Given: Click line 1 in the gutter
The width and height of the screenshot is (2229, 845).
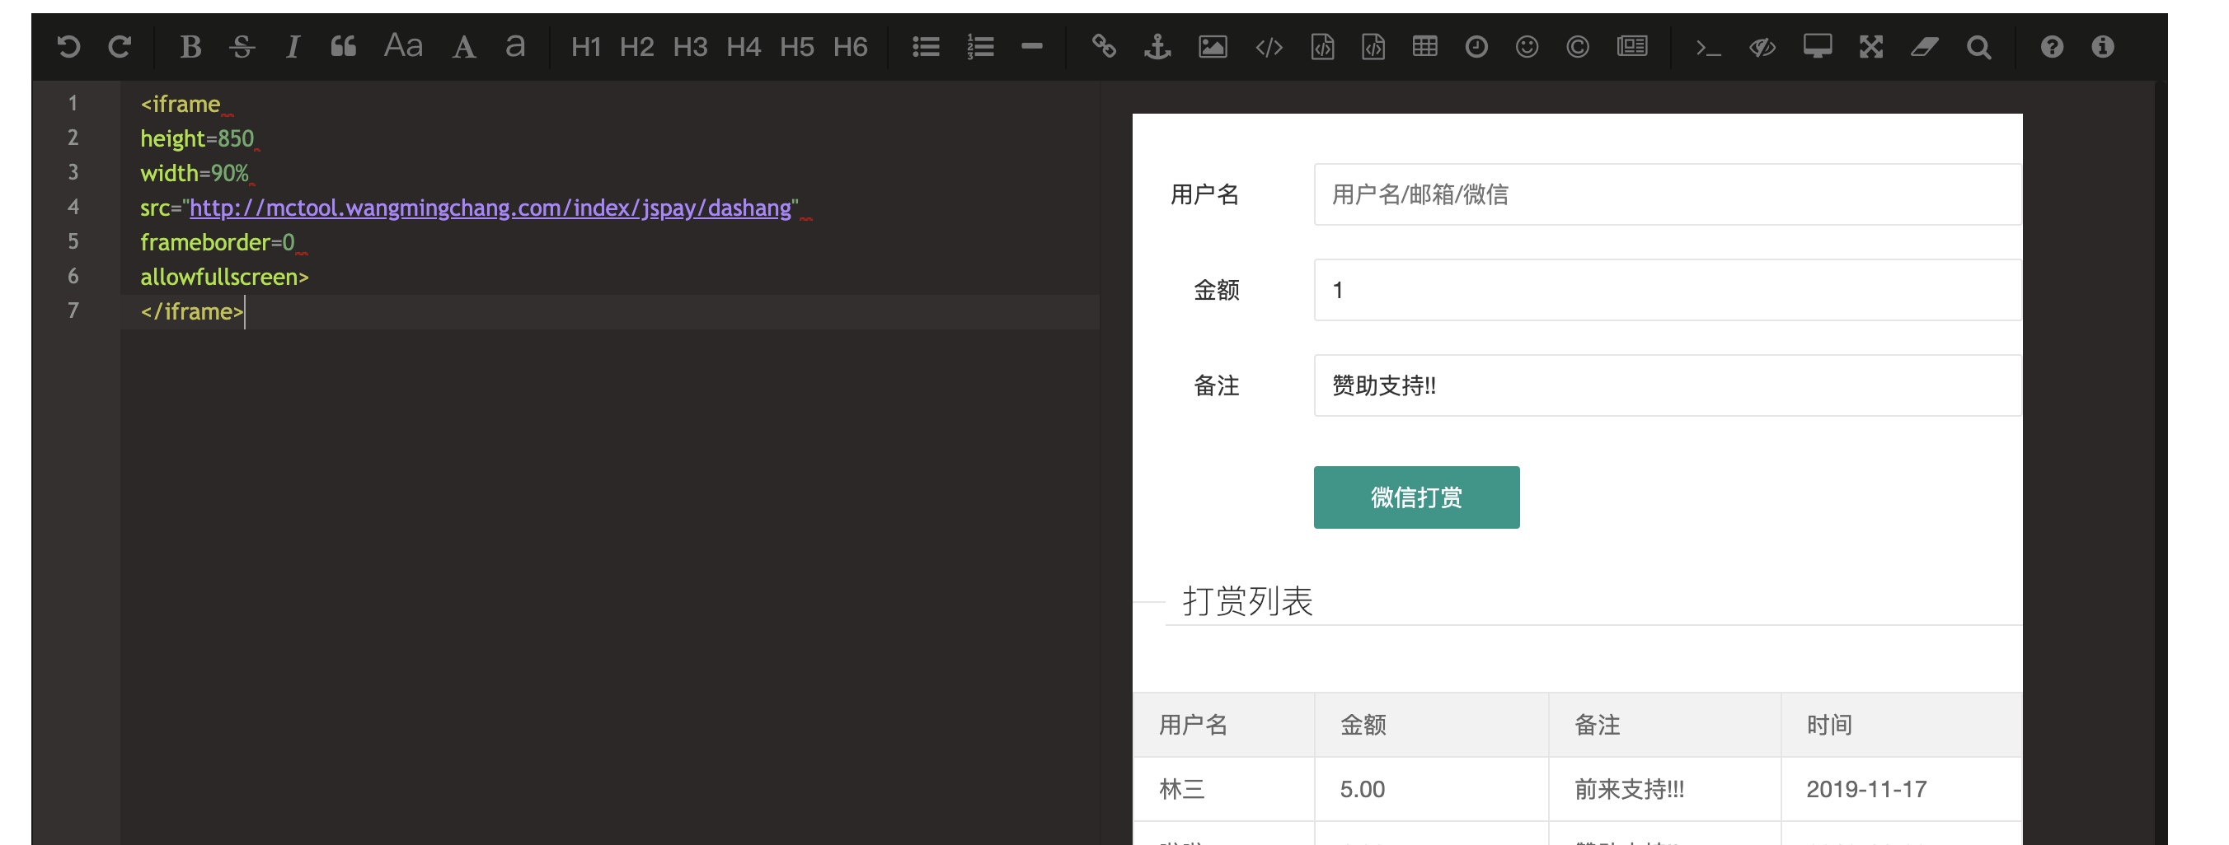Looking at the screenshot, I should coord(73,104).
